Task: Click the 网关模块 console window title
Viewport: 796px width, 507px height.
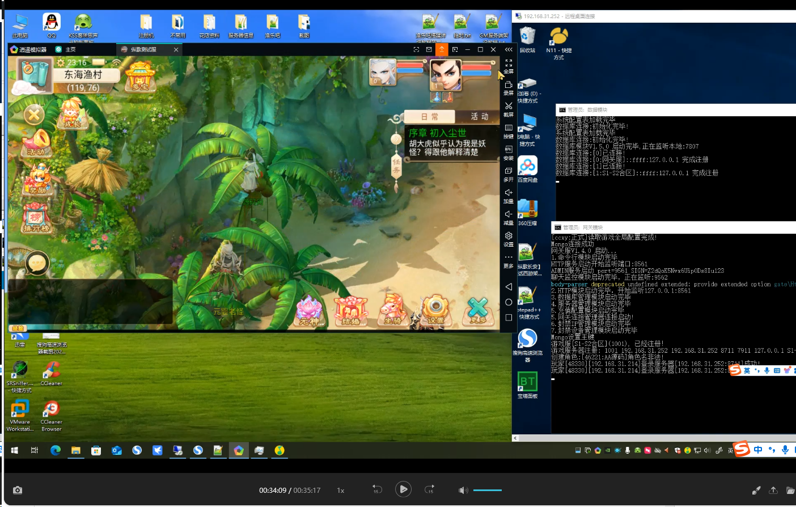Action: 583,227
